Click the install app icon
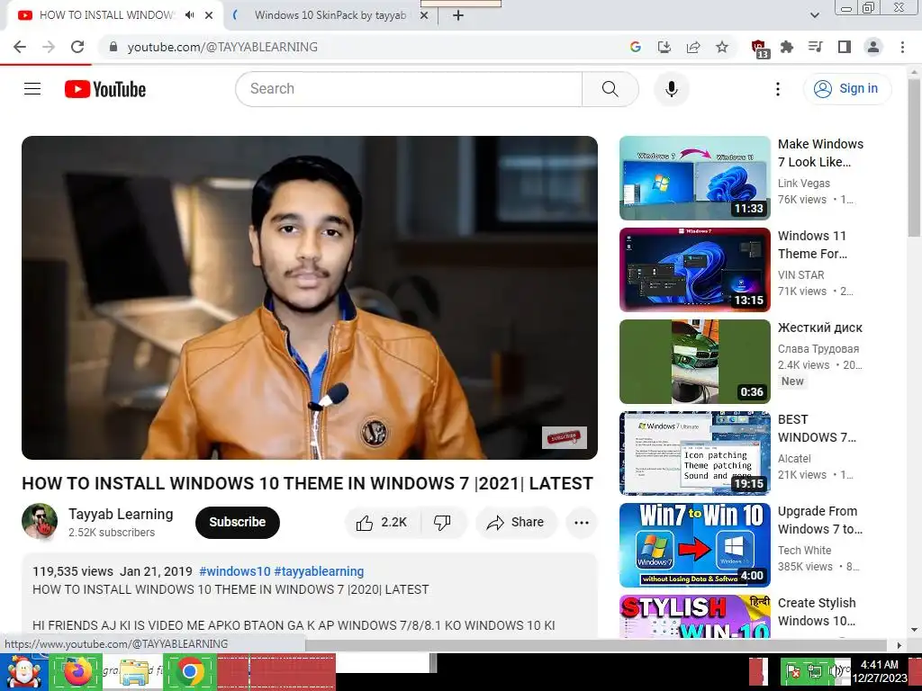Image resolution: width=922 pixels, height=691 pixels. click(x=664, y=47)
